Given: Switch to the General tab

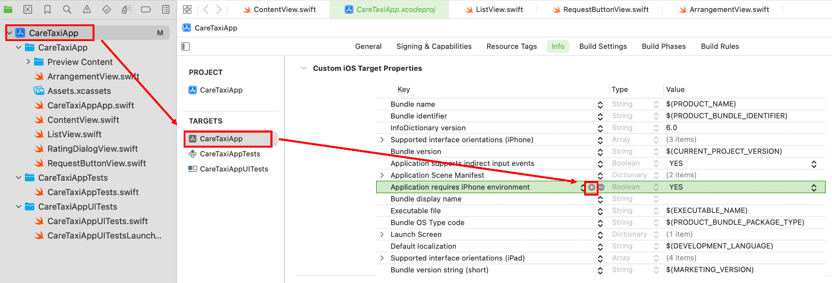Looking at the screenshot, I should click(368, 46).
